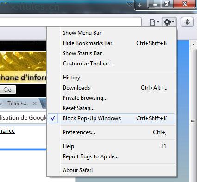Select Report Bugs to Apple...
The height and width of the screenshot is (182, 197).
pyautogui.click(x=111, y=156)
